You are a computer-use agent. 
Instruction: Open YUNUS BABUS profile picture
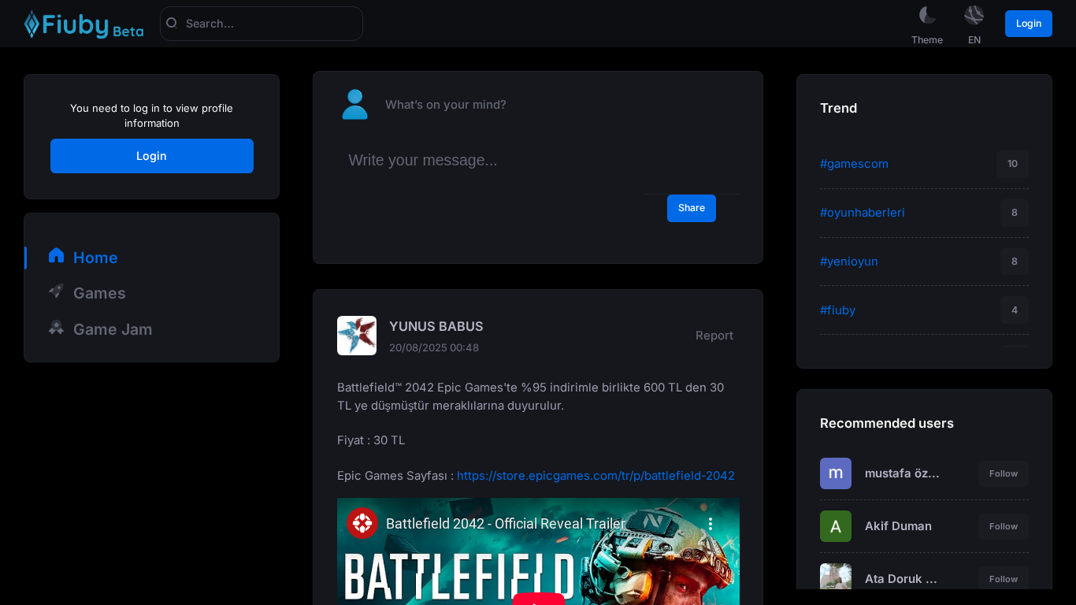tap(357, 336)
